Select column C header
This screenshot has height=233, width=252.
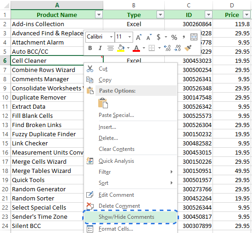(189, 5)
